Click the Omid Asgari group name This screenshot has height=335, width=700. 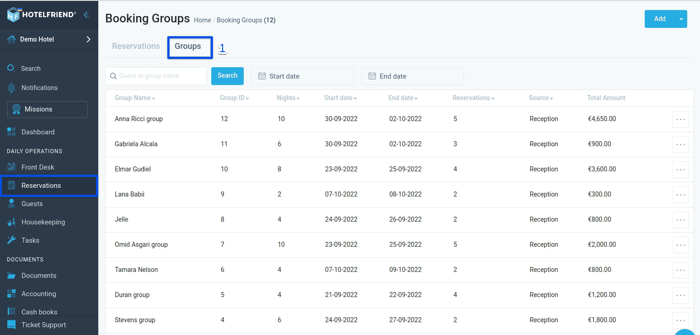[141, 245]
